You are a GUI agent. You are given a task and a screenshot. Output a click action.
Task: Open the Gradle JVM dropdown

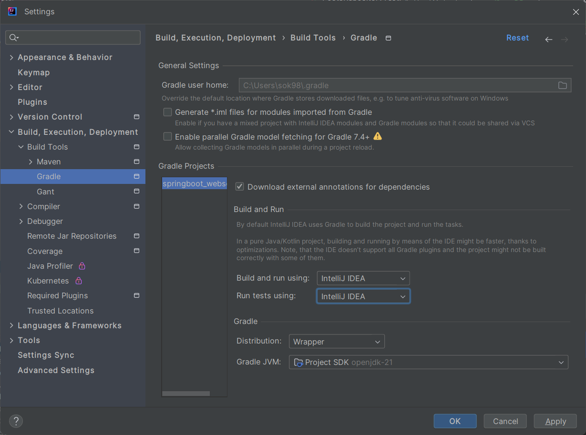(x=429, y=363)
